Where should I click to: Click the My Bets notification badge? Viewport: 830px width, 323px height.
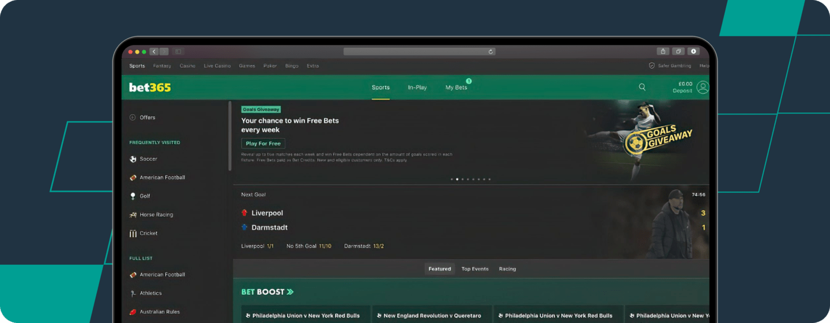click(469, 81)
